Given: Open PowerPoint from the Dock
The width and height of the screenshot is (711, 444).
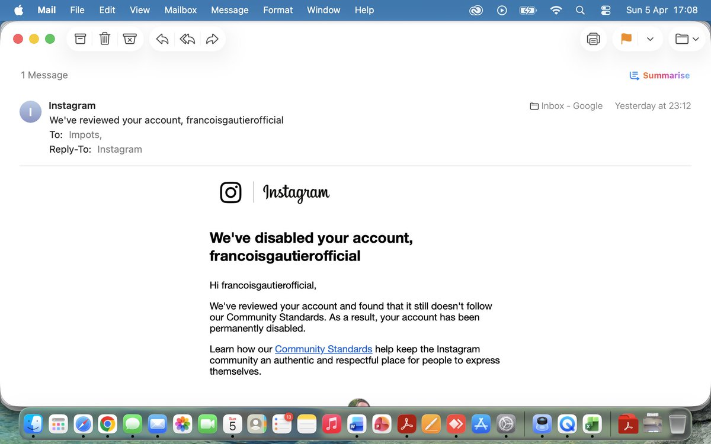Looking at the screenshot, I should coord(382,424).
